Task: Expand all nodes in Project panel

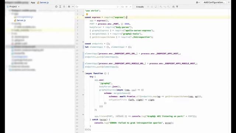Action: click(x=60, y=7)
